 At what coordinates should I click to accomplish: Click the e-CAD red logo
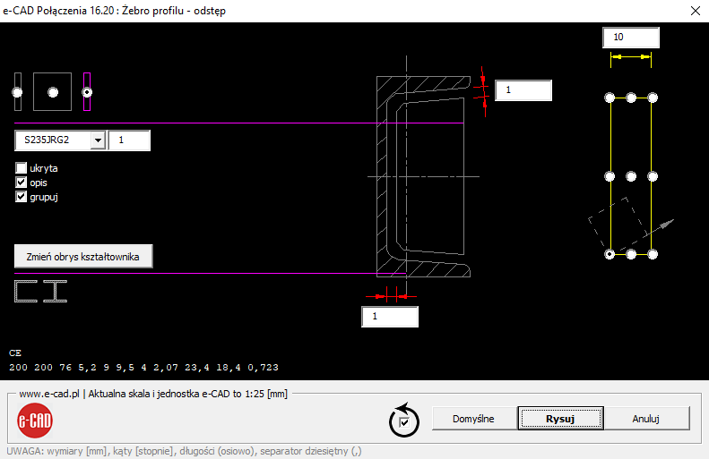35,421
